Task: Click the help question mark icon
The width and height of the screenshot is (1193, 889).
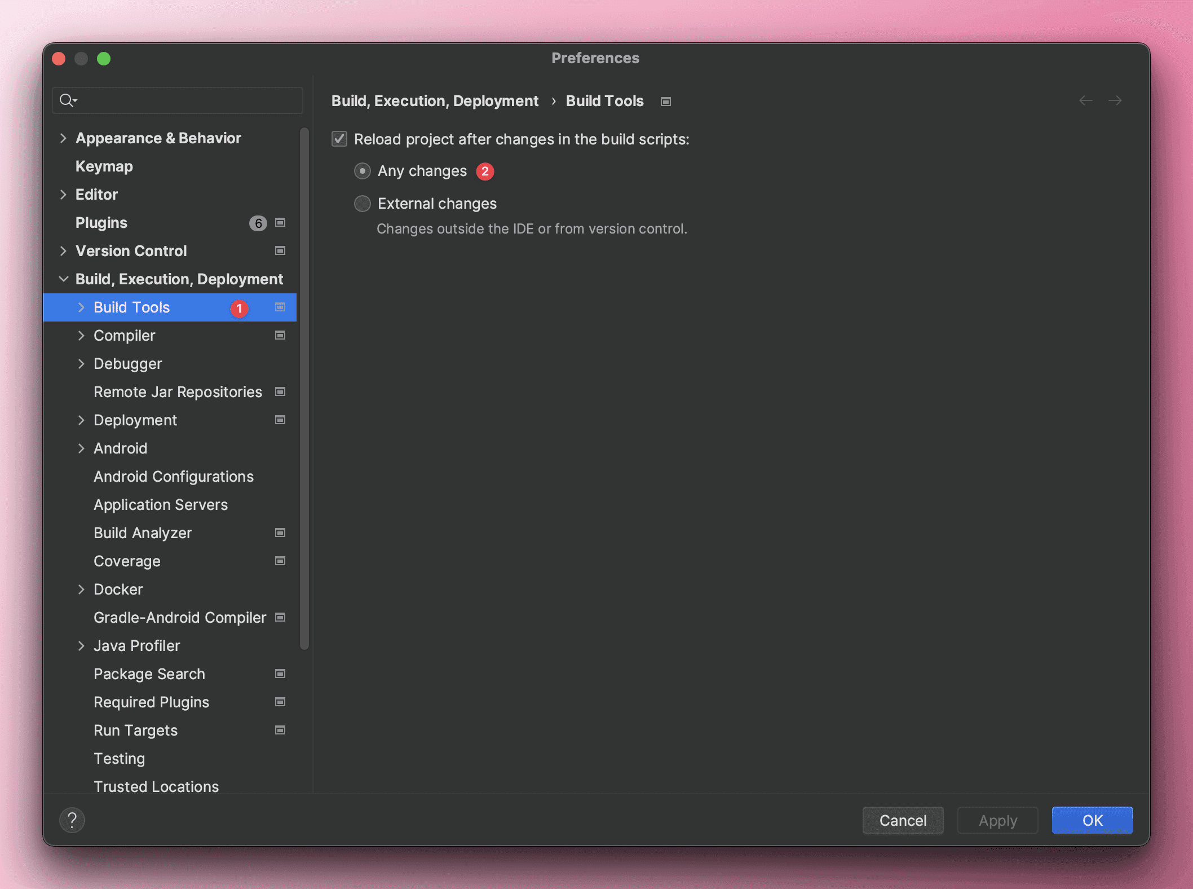Action: (72, 820)
